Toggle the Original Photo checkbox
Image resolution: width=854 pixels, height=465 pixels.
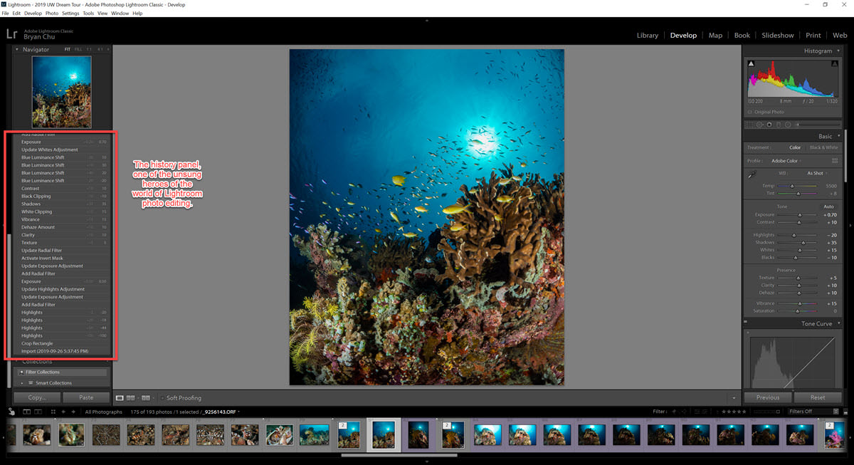(x=750, y=112)
